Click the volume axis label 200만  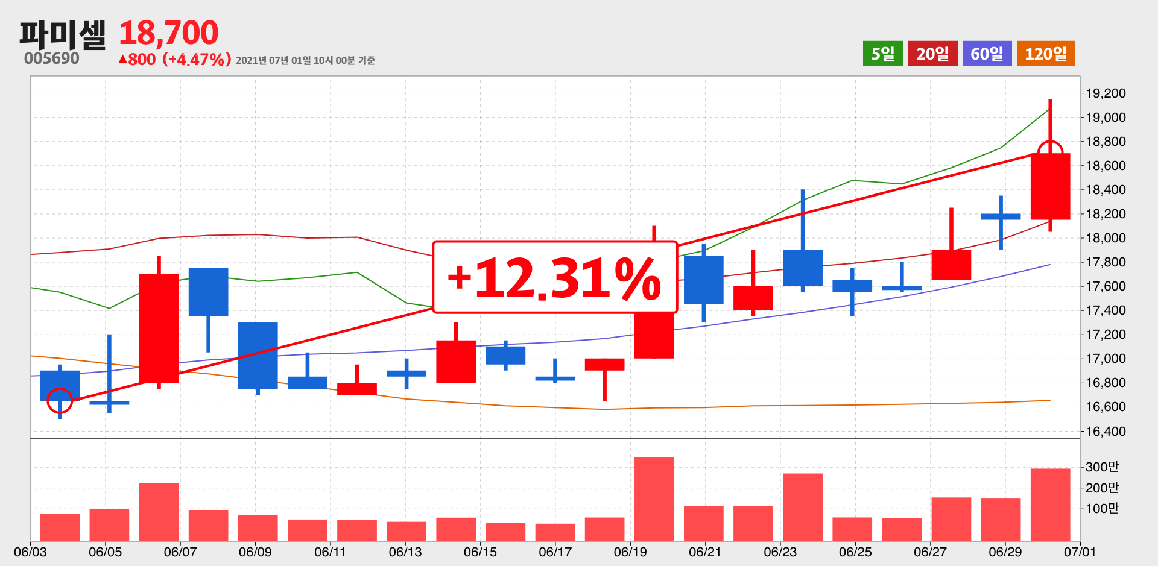[1102, 488]
